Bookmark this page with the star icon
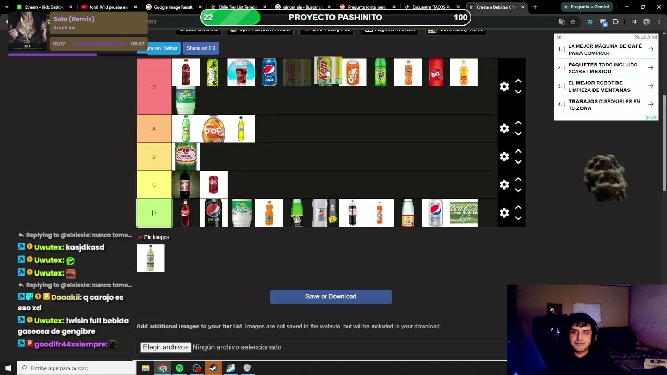 573,22
